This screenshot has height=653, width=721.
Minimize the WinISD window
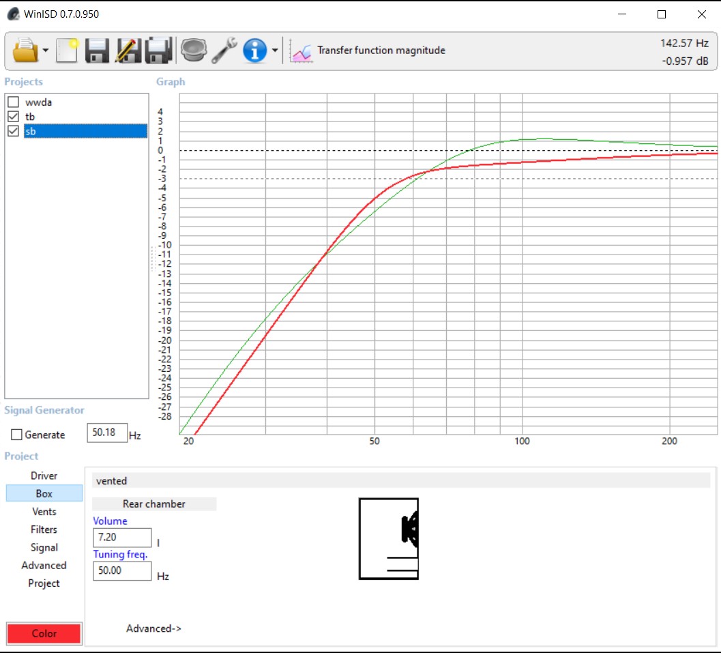click(x=622, y=14)
